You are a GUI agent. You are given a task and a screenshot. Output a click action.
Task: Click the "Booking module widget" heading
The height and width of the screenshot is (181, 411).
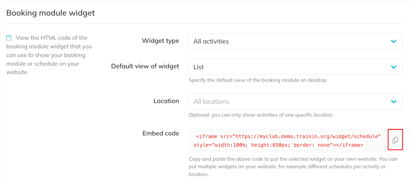point(51,13)
